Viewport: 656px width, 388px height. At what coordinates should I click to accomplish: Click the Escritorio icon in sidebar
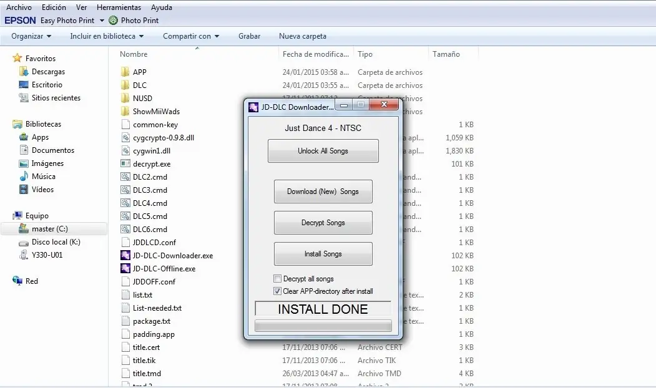pyautogui.click(x=24, y=84)
